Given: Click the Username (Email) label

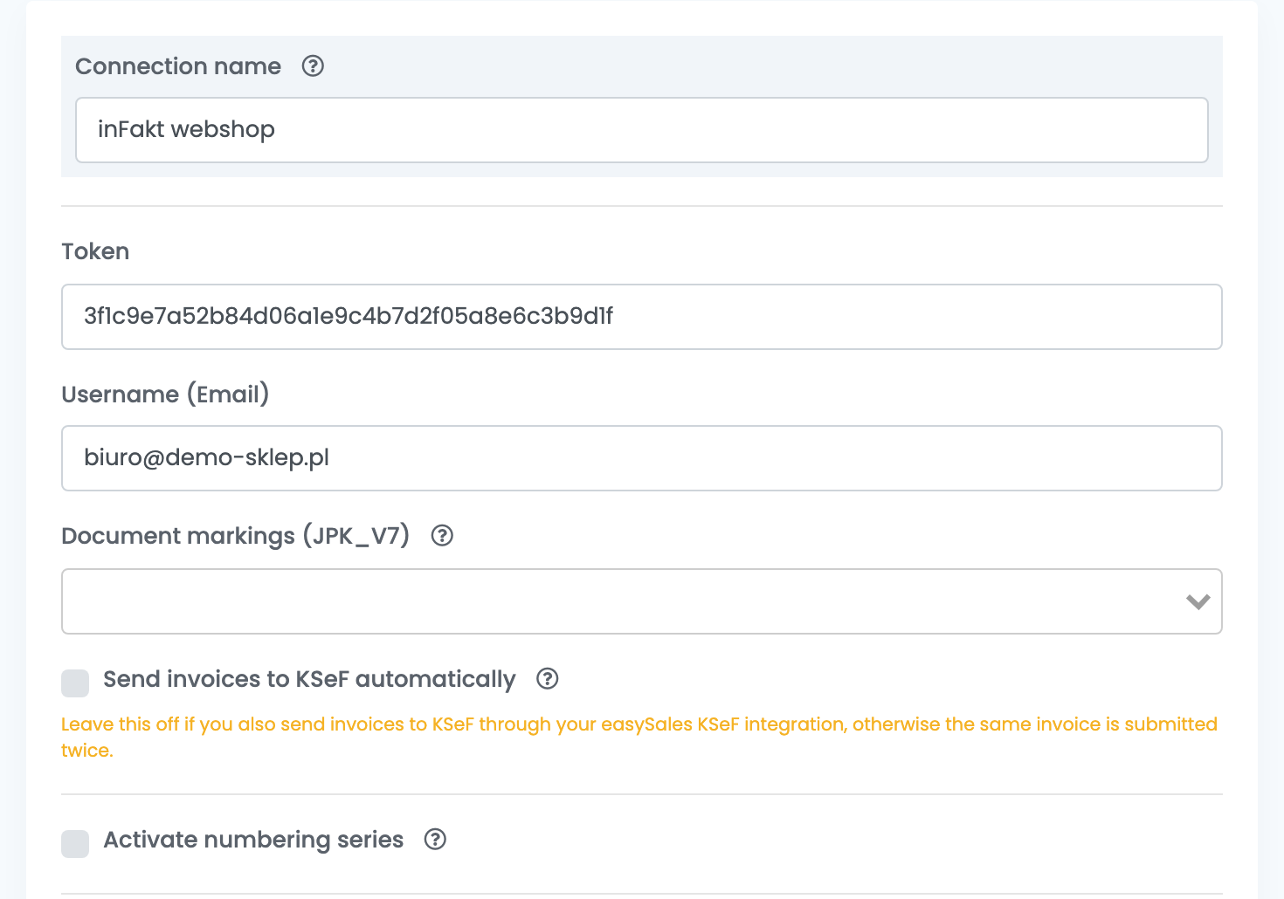Looking at the screenshot, I should coord(165,395).
